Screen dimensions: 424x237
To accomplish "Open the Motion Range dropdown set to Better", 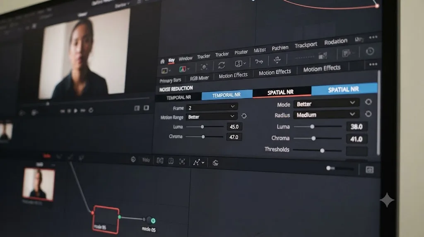I will 212,116.
